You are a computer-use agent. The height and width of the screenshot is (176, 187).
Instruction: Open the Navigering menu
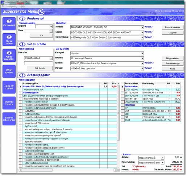[12, 6]
